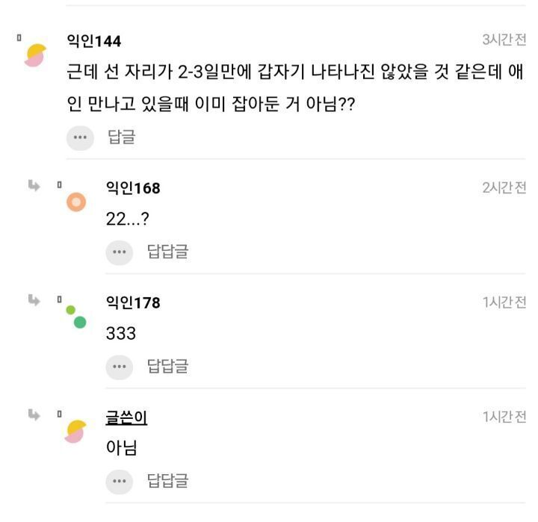Click 익인178's green dots avatar
This screenshot has height=522, width=538.
pos(75,317)
